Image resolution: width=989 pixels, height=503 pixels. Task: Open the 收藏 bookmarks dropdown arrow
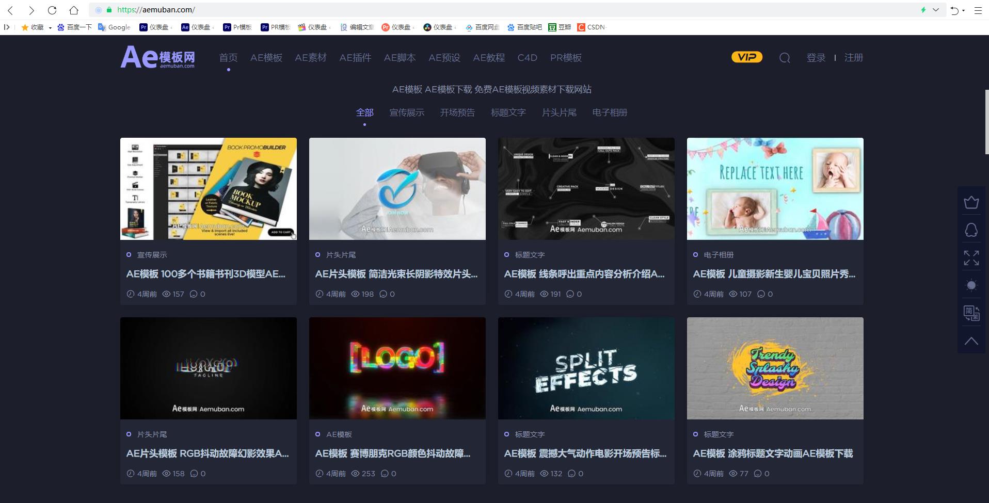click(x=50, y=27)
